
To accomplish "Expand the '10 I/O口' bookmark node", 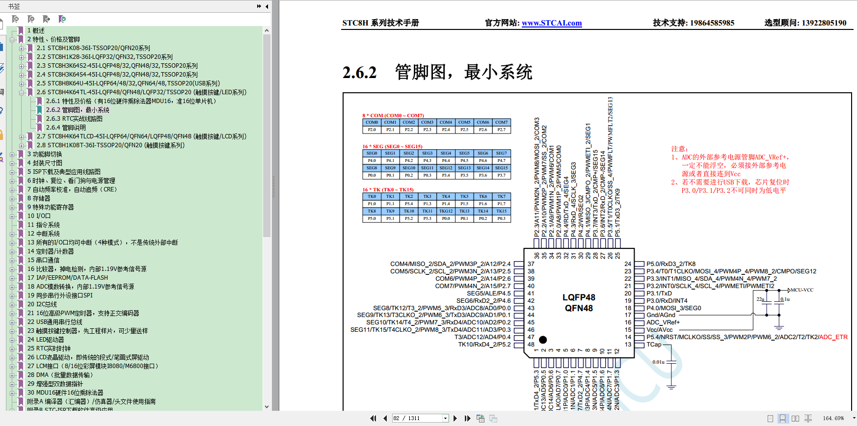I will 12,216.
